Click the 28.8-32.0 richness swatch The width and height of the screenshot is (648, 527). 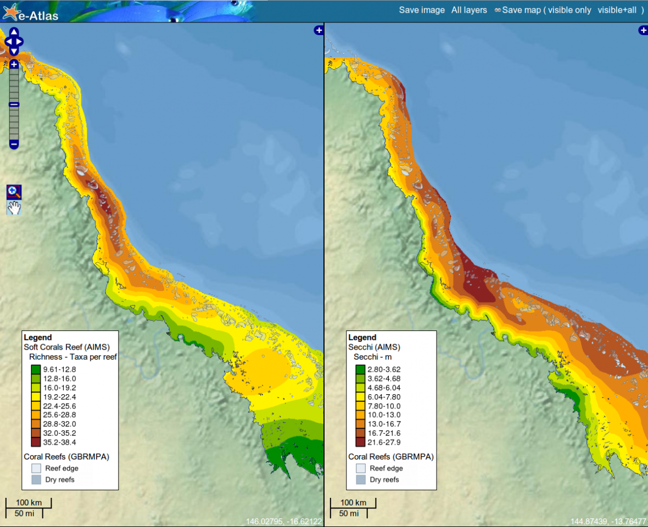36,424
